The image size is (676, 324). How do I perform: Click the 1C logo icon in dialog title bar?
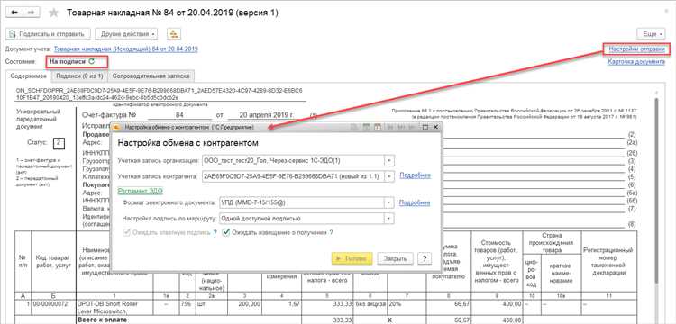click(116, 128)
